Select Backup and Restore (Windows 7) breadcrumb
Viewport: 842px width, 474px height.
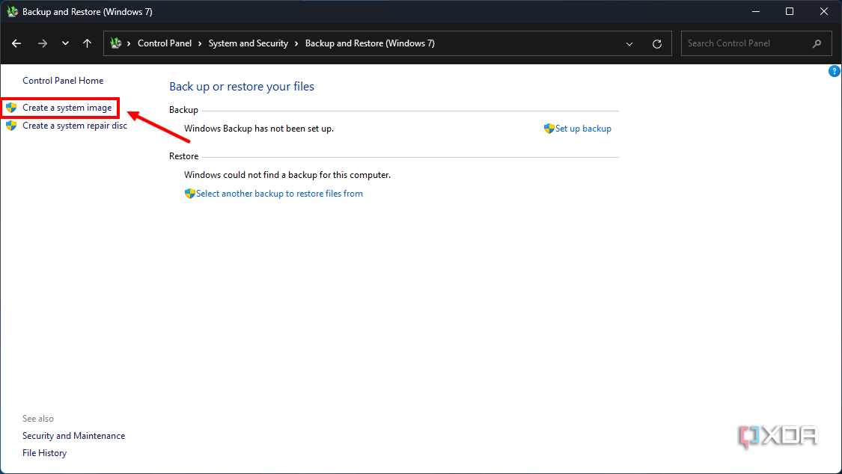click(370, 43)
